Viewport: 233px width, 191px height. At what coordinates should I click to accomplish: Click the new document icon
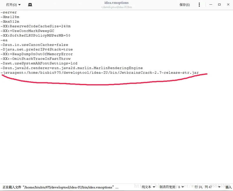[30, 5]
